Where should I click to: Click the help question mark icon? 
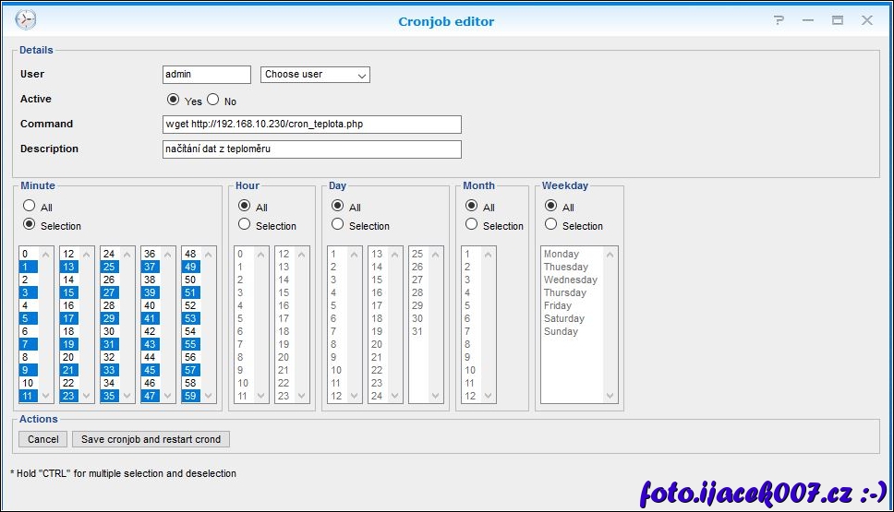[779, 20]
